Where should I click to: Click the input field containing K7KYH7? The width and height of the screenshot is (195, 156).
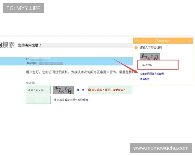156,65
